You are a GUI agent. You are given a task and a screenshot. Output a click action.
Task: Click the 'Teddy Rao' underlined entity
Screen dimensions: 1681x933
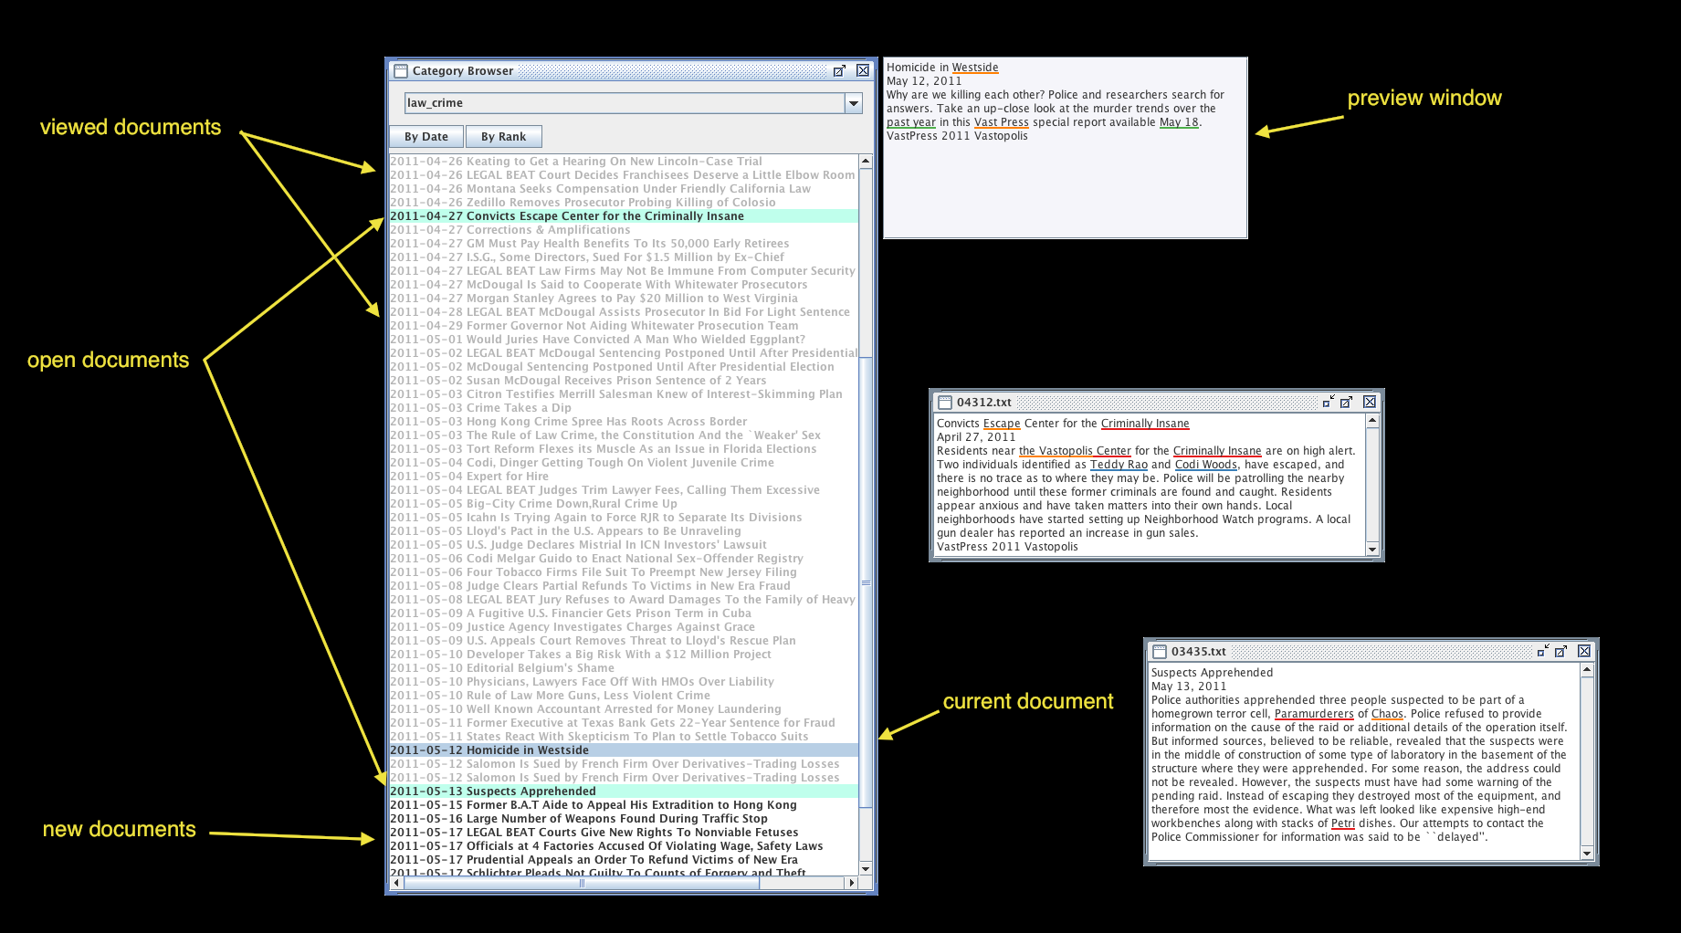click(1119, 465)
